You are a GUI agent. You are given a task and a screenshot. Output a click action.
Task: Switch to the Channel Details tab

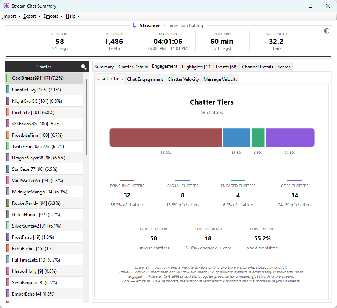tap(258, 67)
